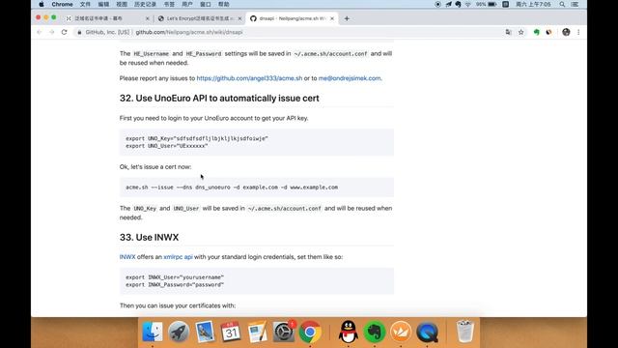Screen dimensions: 618x348
Task: Open the 文件 (File) menu
Action: (x=85, y=4)
